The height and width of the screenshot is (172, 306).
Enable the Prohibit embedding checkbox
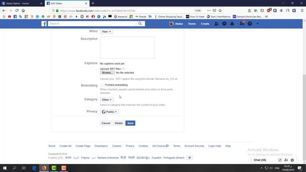102,85
